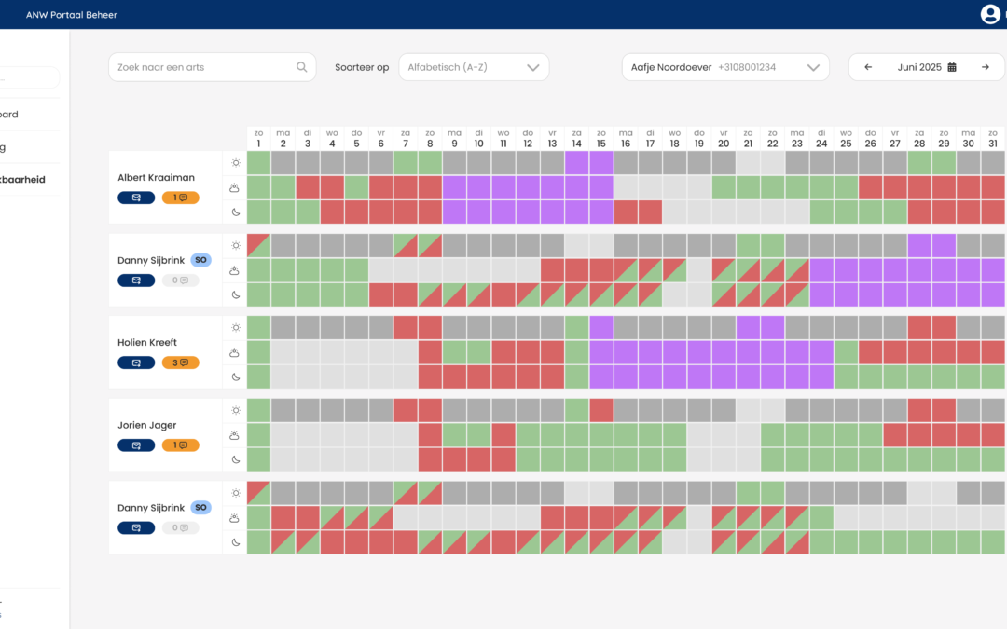Expand the Aafje Noordoever doctor selector
Screen dimensions: 1007x629
click(725, 67)
